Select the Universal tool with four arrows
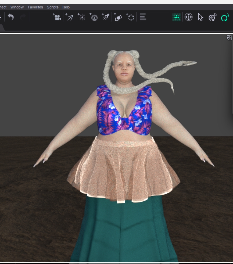 coord(188,17)
